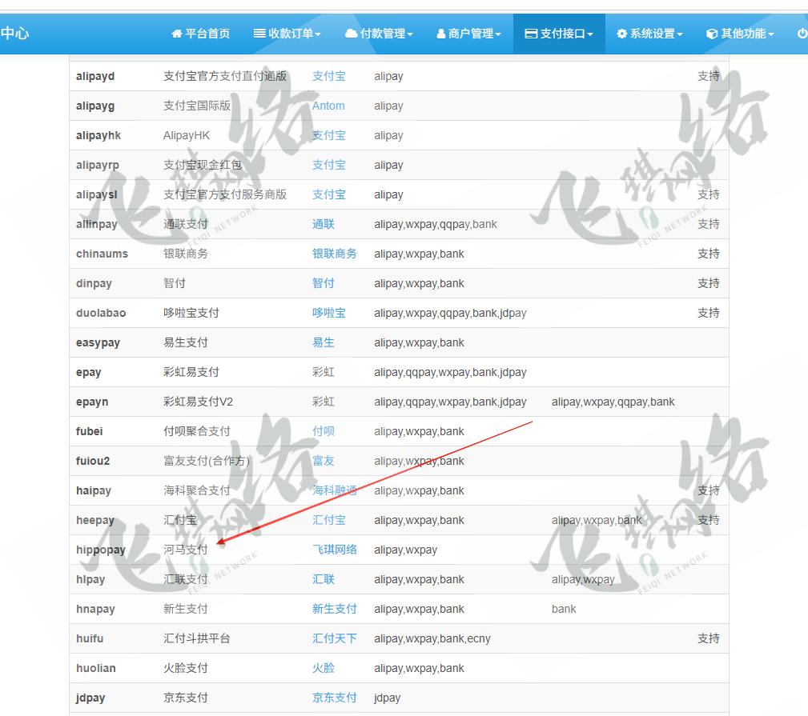
Task: Open the 火脸 link in huolian row
Action: [x=323, y=668]
